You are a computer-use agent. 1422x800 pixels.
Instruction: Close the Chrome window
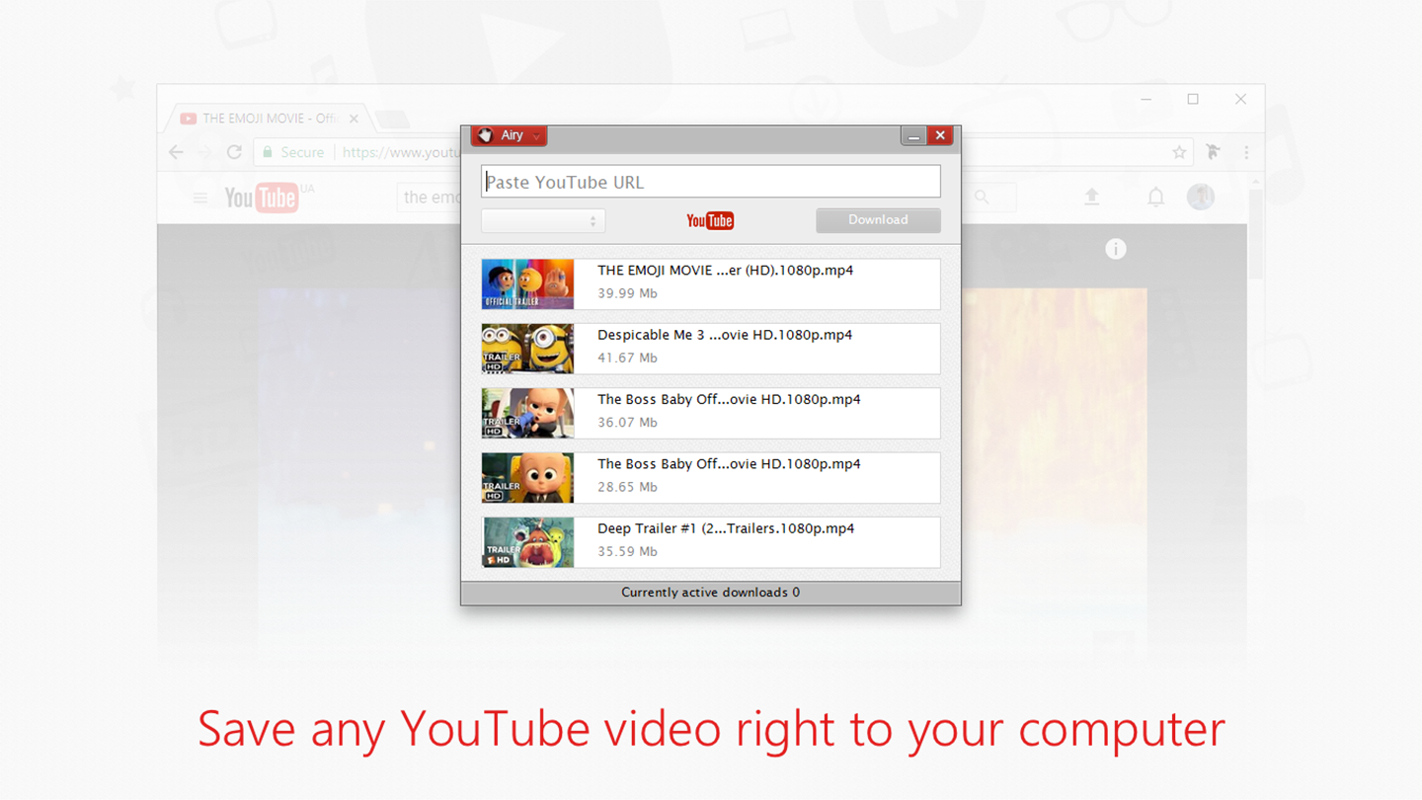click(x=1240, y=99)
